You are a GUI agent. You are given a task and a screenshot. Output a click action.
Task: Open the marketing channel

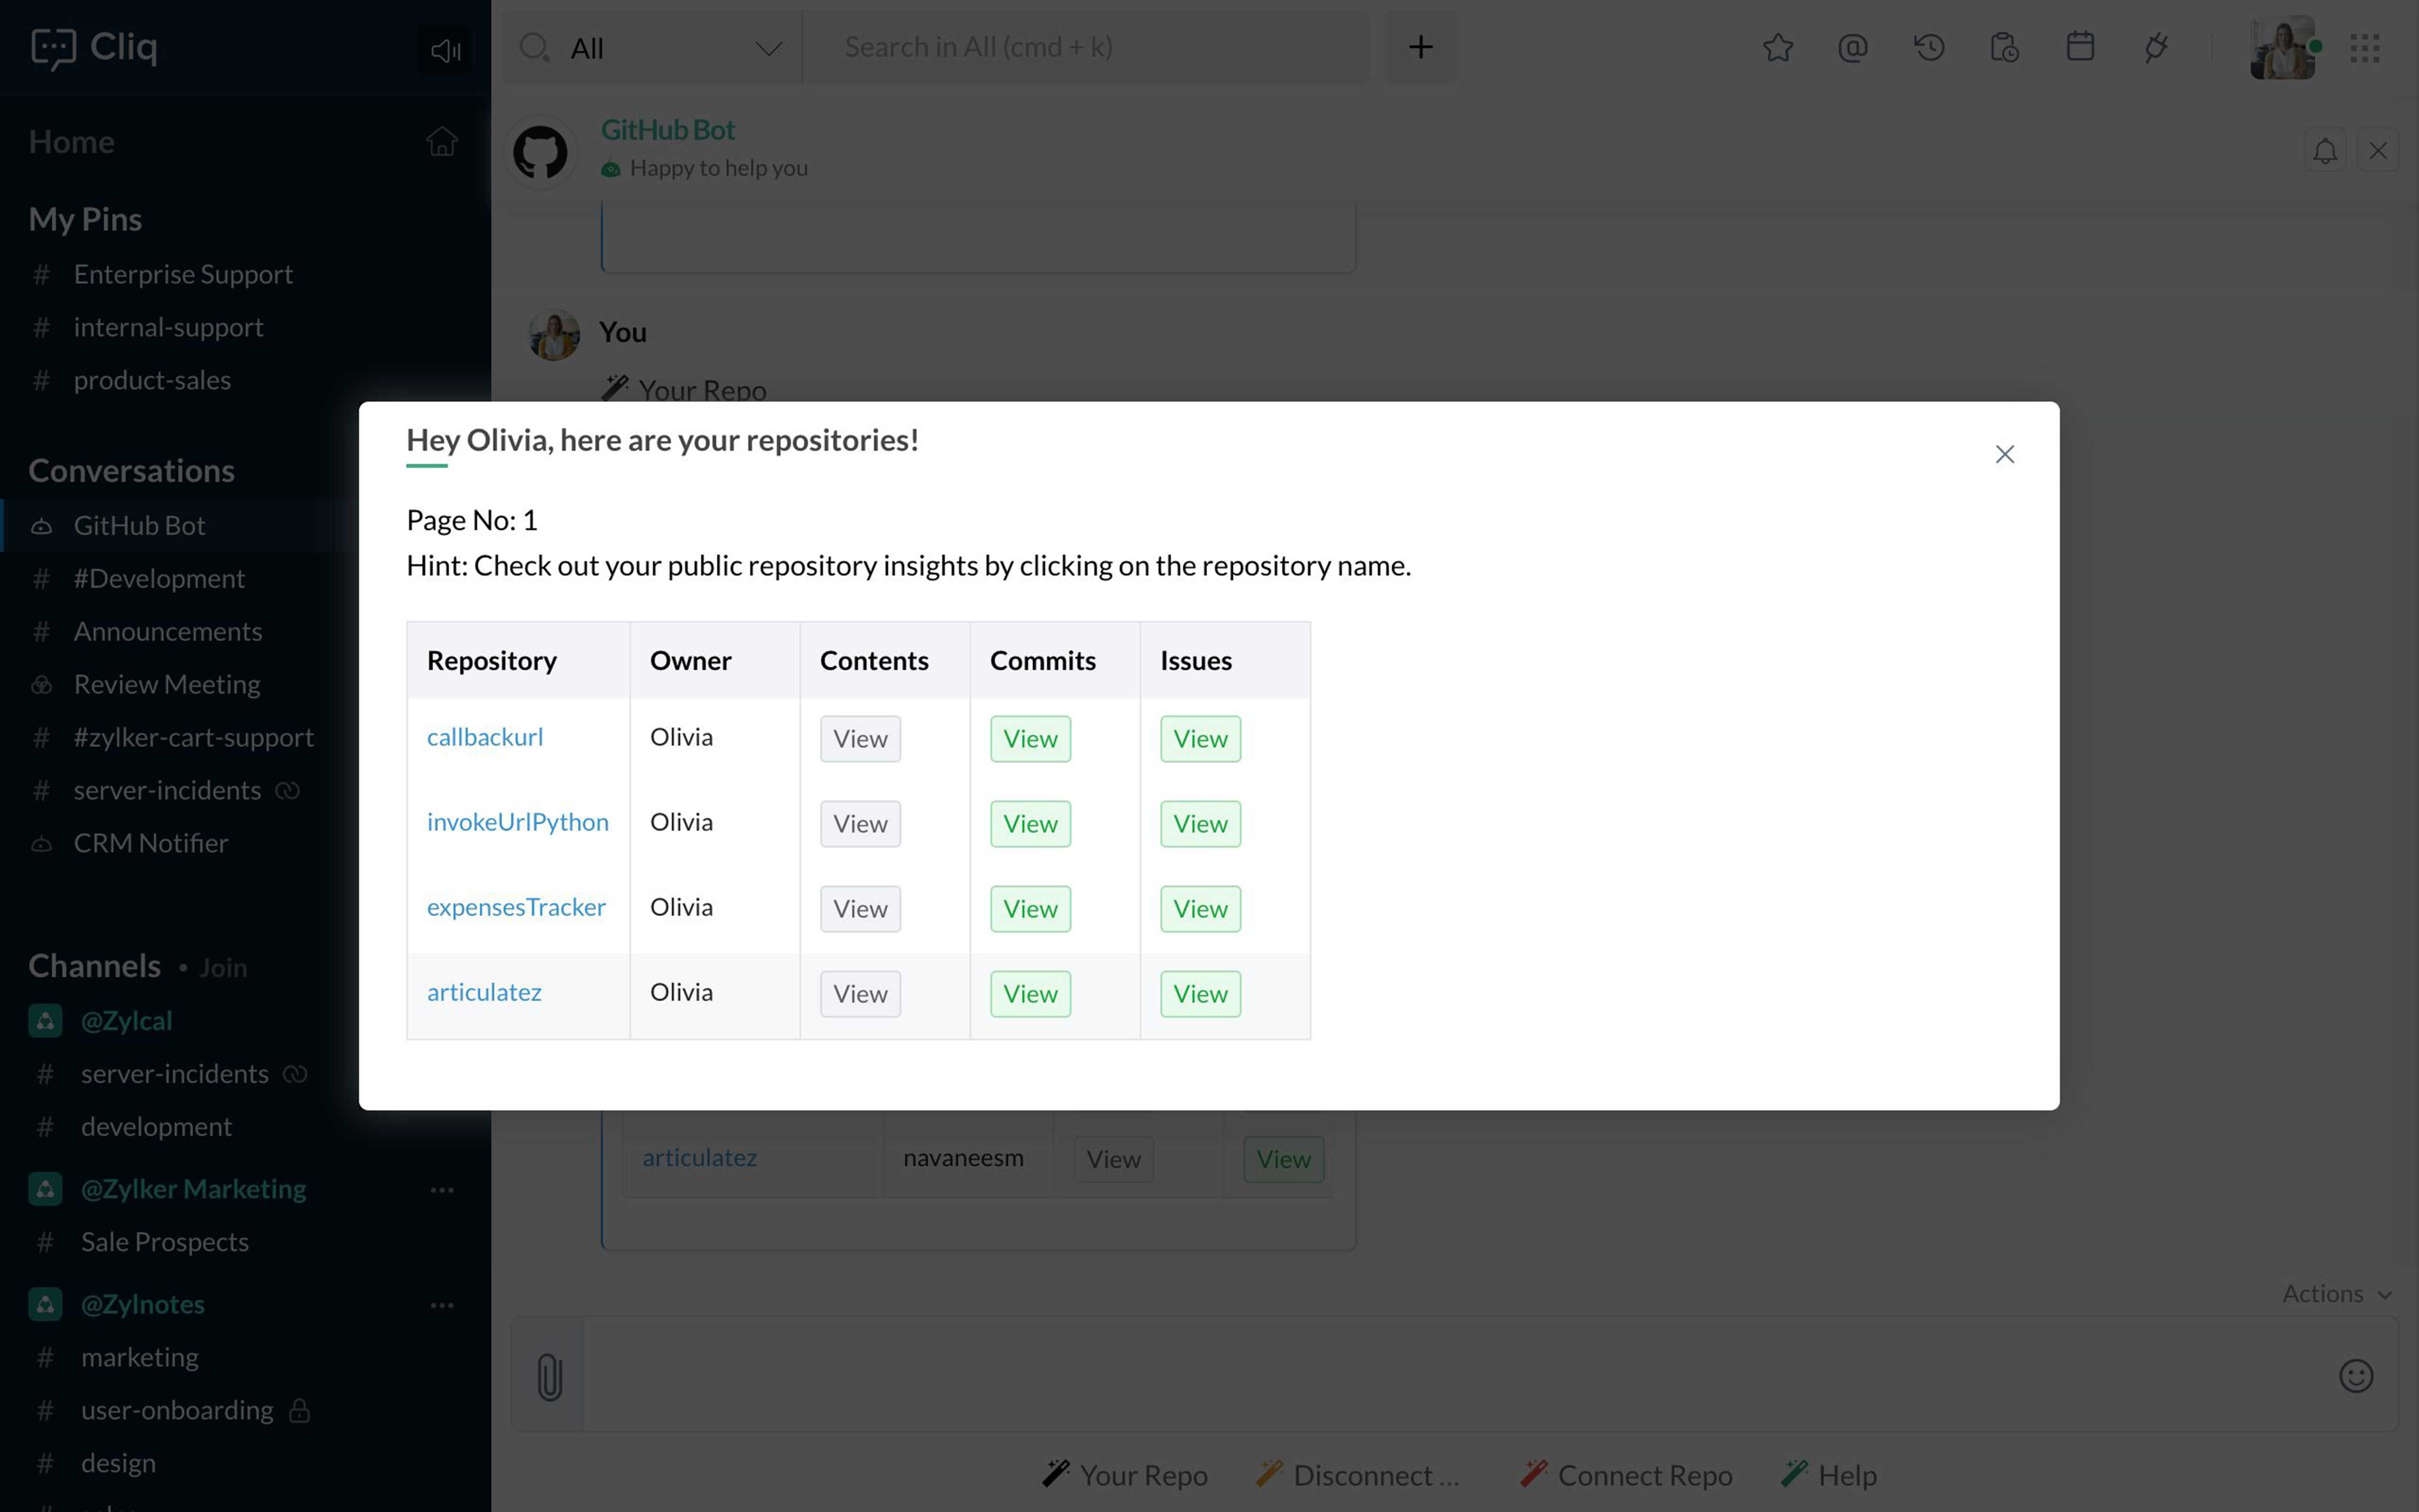pos(140,1357)
